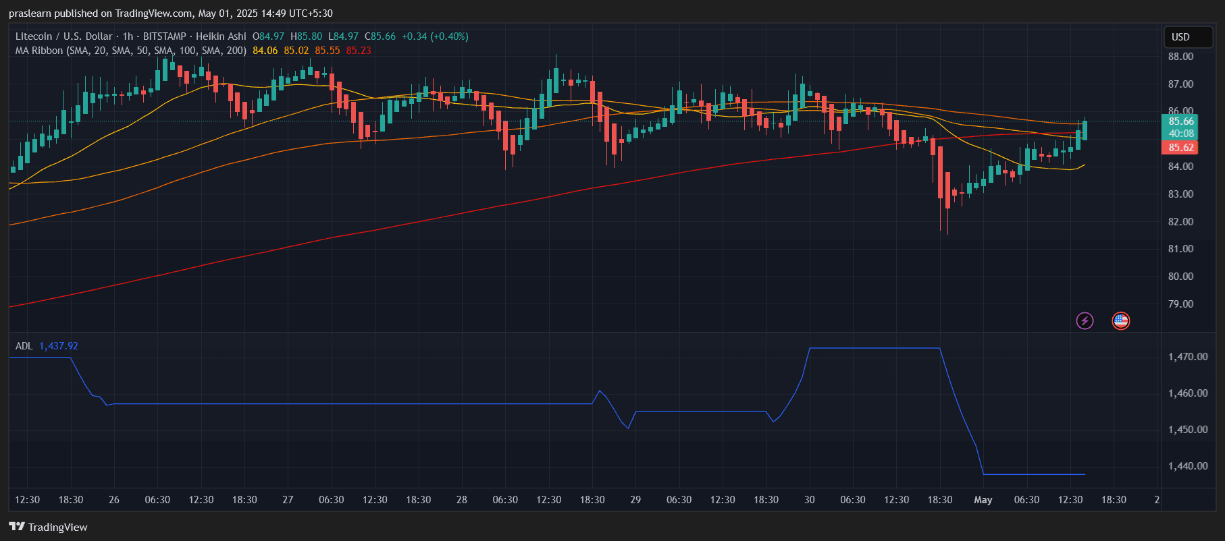Click the 1,470.00 level on ADL scale

tap(1187, 357)
